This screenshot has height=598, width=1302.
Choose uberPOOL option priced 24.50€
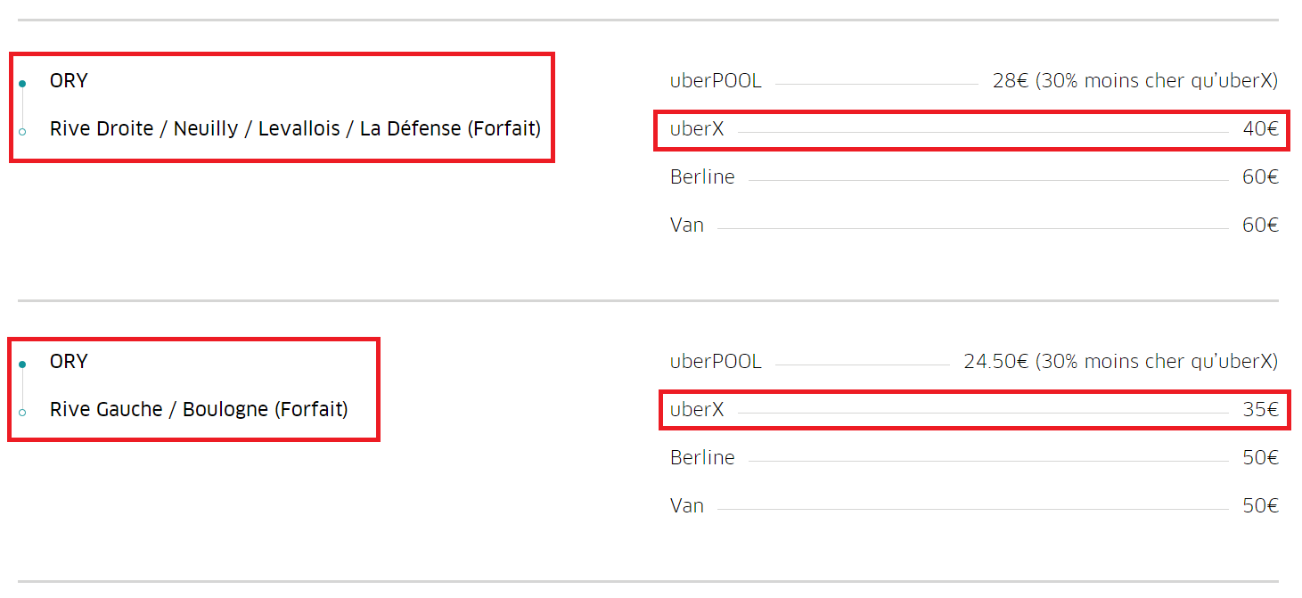pyautogui.click(x=974, y=362)
